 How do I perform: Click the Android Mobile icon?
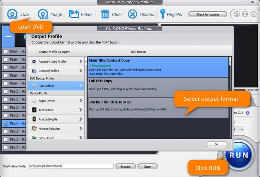[34, 119]
